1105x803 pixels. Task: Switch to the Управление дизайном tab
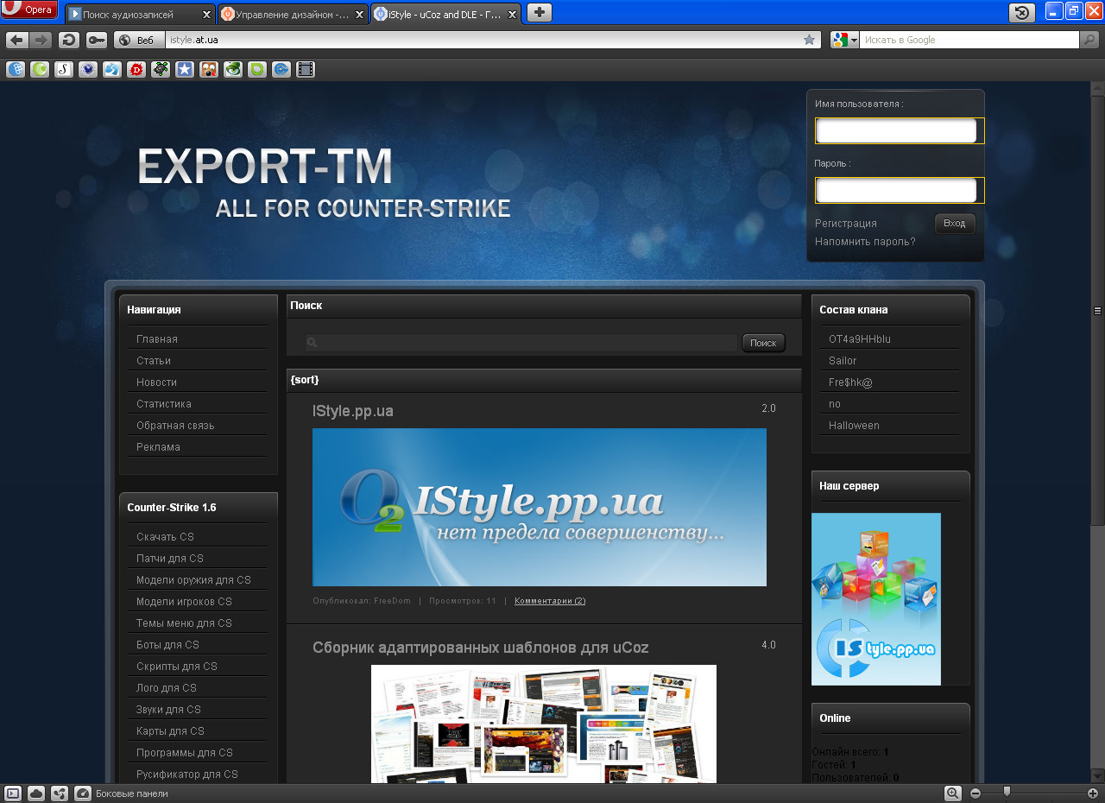point(293,14)
